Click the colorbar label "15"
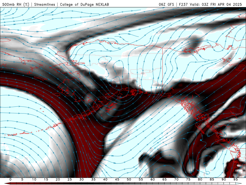Viewport: 246px width, 185px height. click(x=46, y=179)
